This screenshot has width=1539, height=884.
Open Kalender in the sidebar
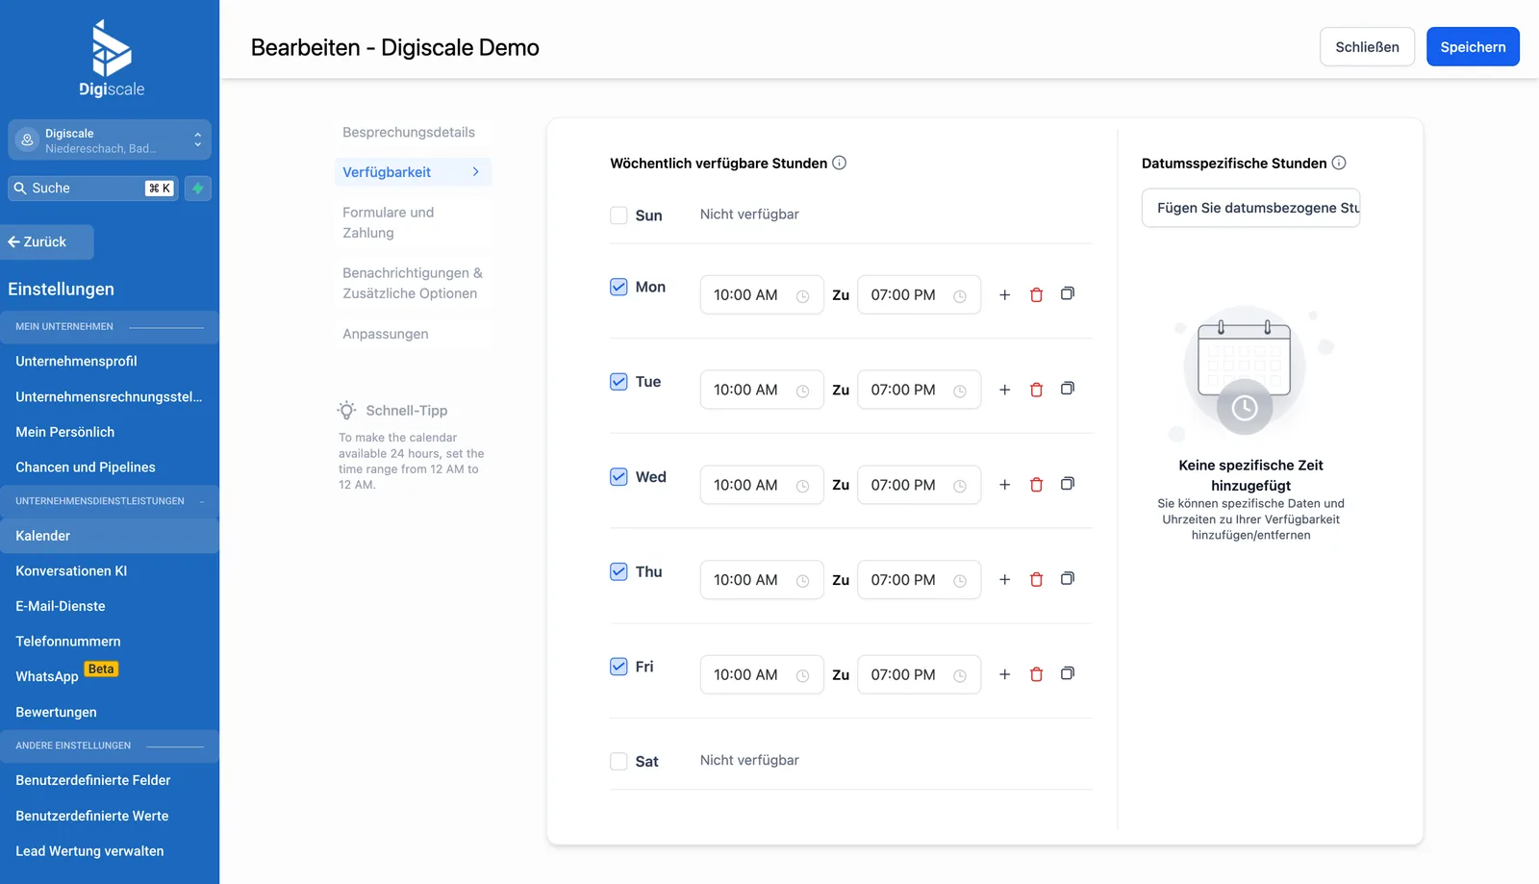click(110, 536)
